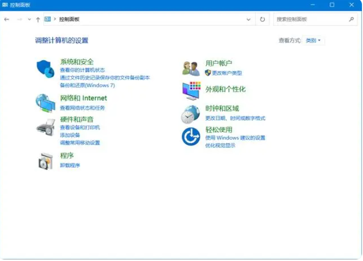Click the Hardware and Sound printer icon
This screenshot has width=363, height=261.
(45, 126)
